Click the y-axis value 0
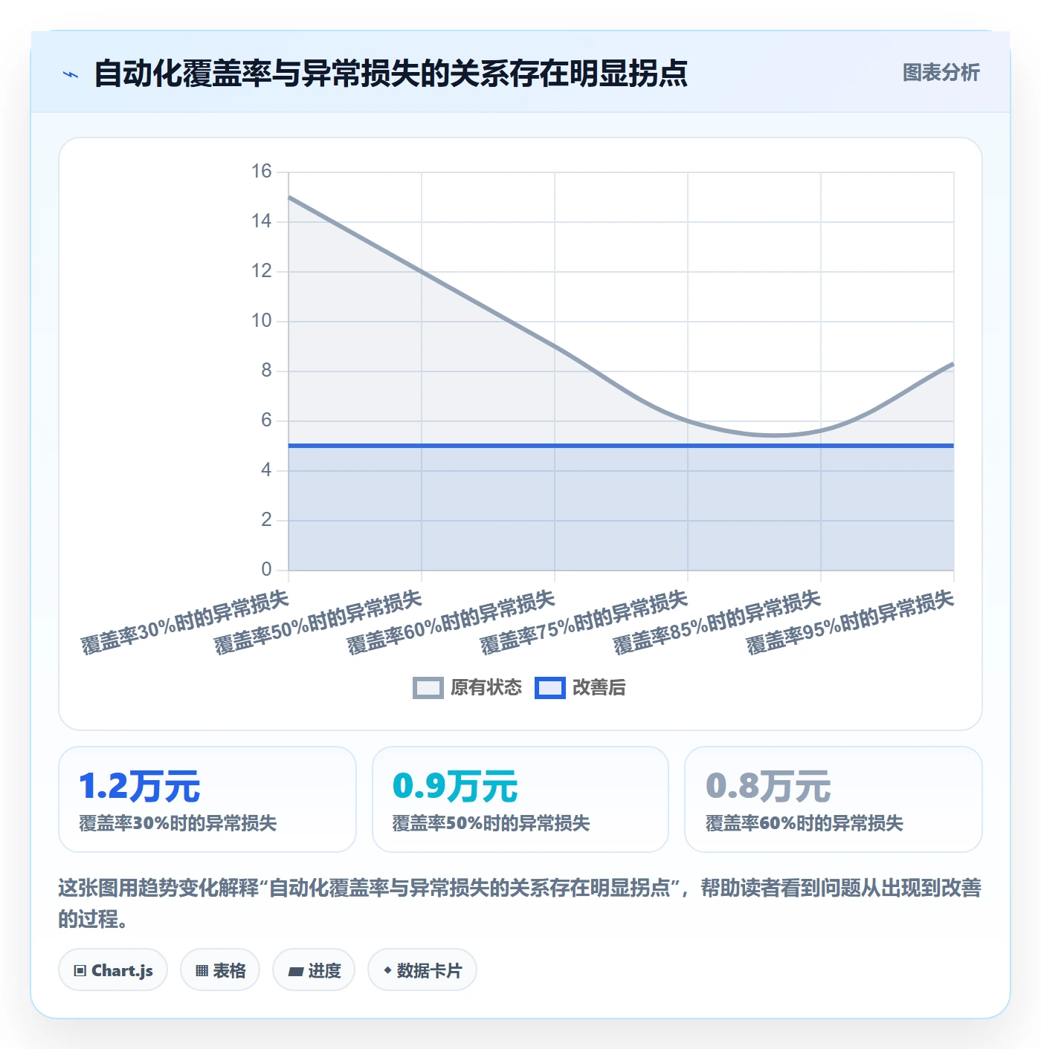The height and width of the screenshot is (1049, 1041). 266,570
